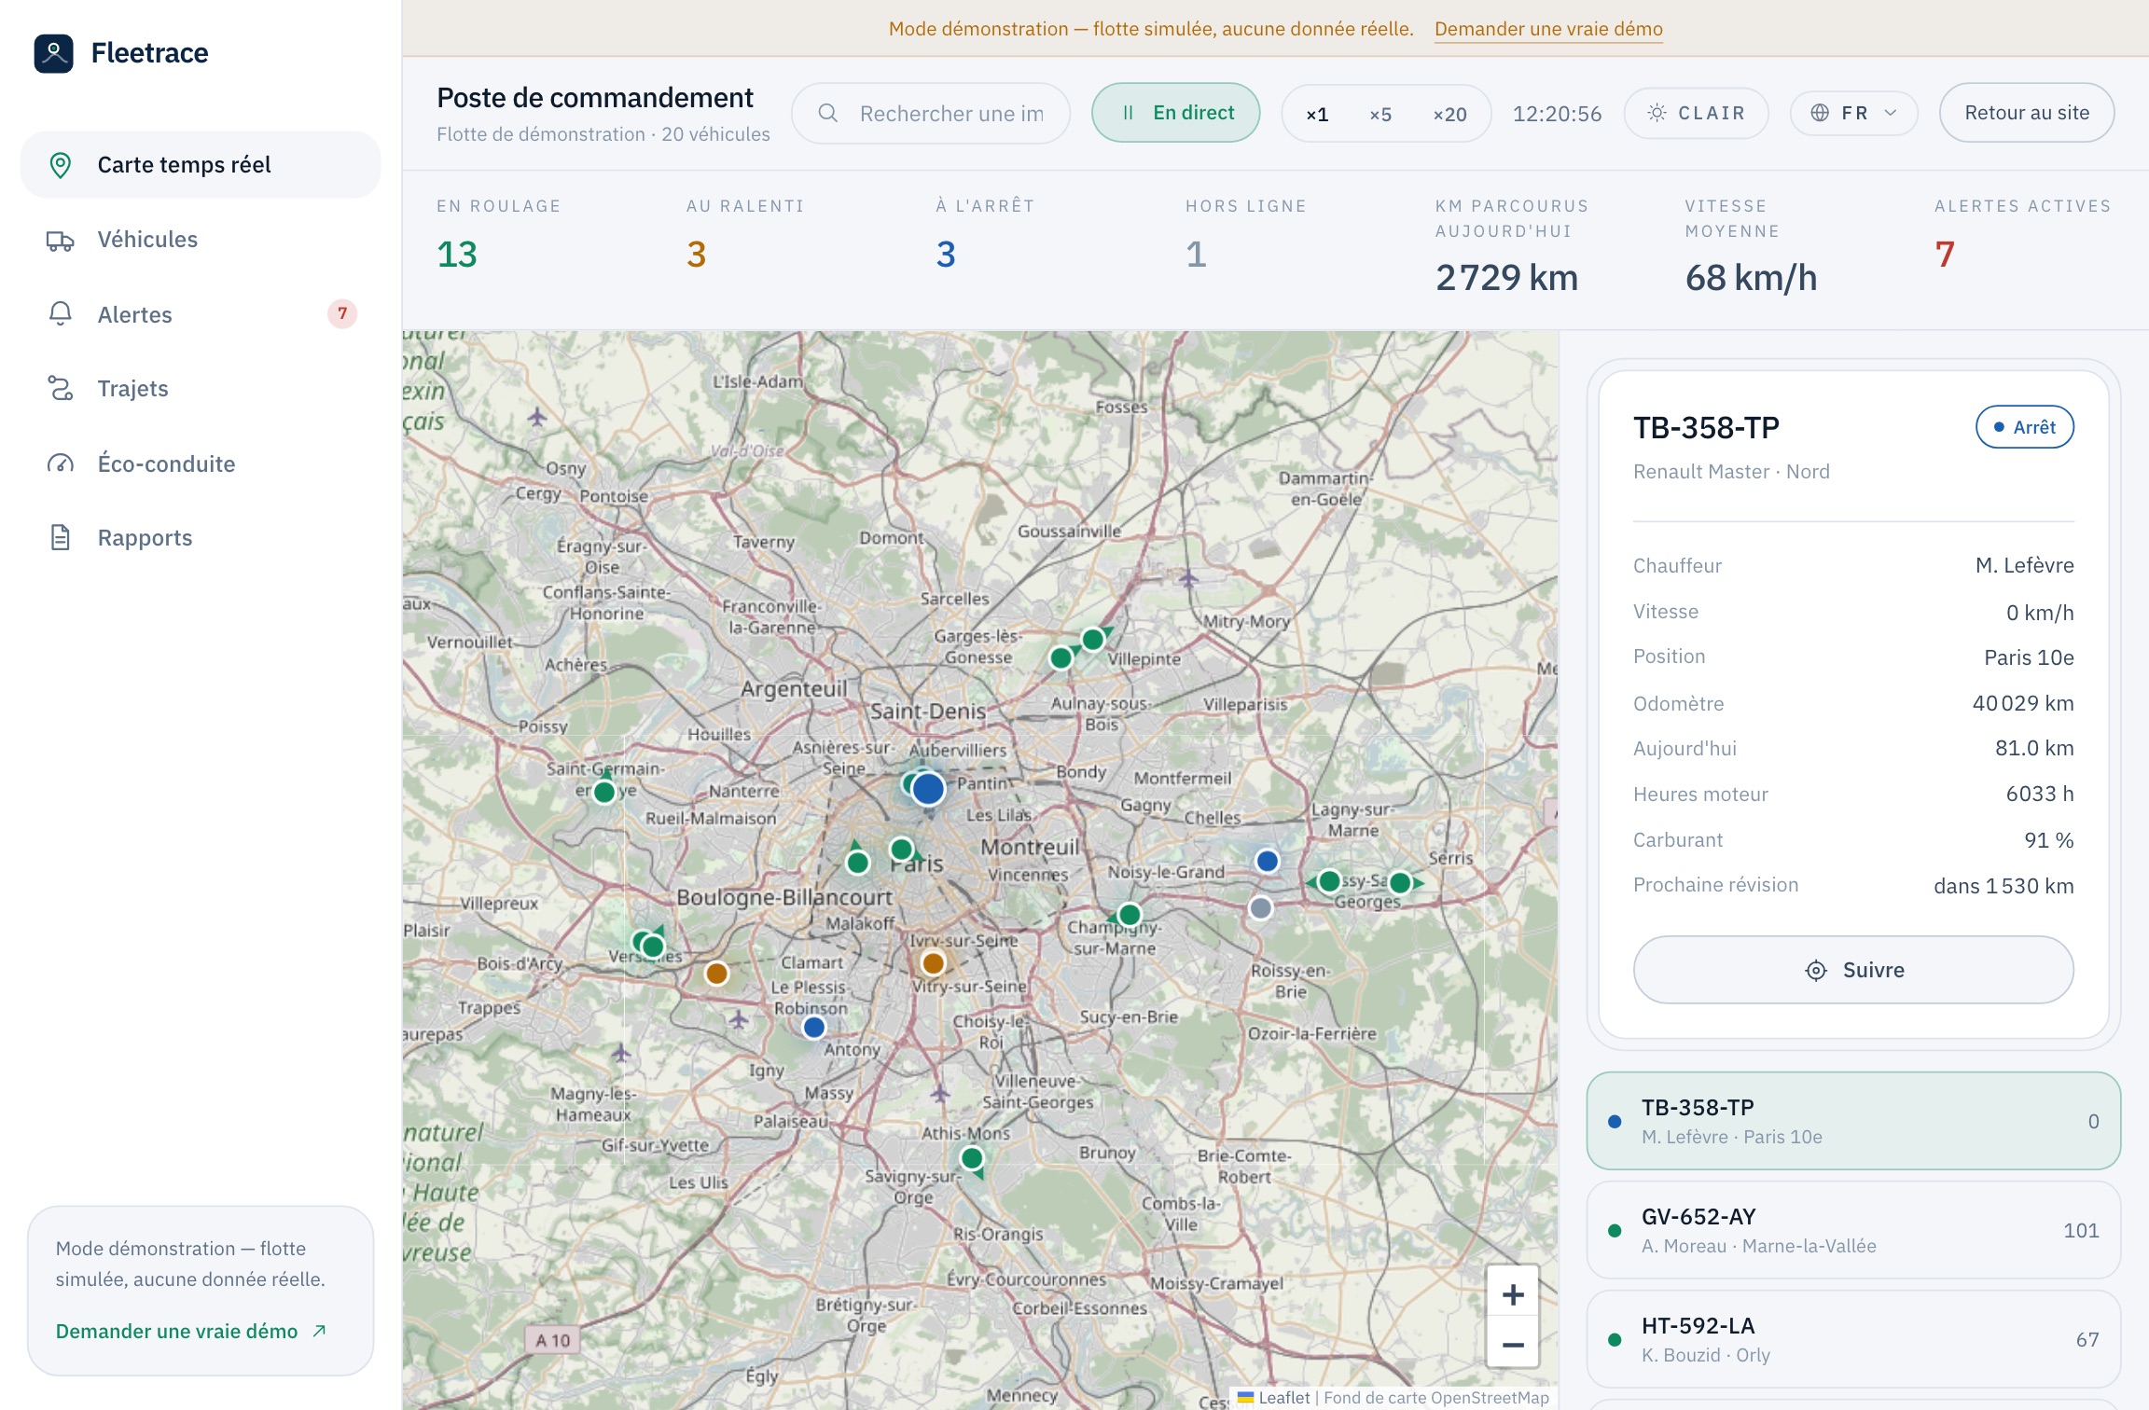Viewport: 2149px width, 1410px height.
Task: Click the vehicle search field
Action: pos(931,113)
